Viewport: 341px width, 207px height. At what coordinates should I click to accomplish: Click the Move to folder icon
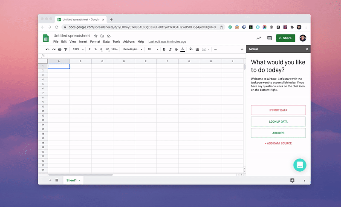[102, 36]
